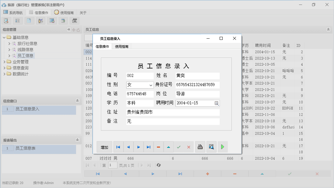Select the search/query toolbar icon
This screenshot has width=334, height=188.
click(6, 20)
